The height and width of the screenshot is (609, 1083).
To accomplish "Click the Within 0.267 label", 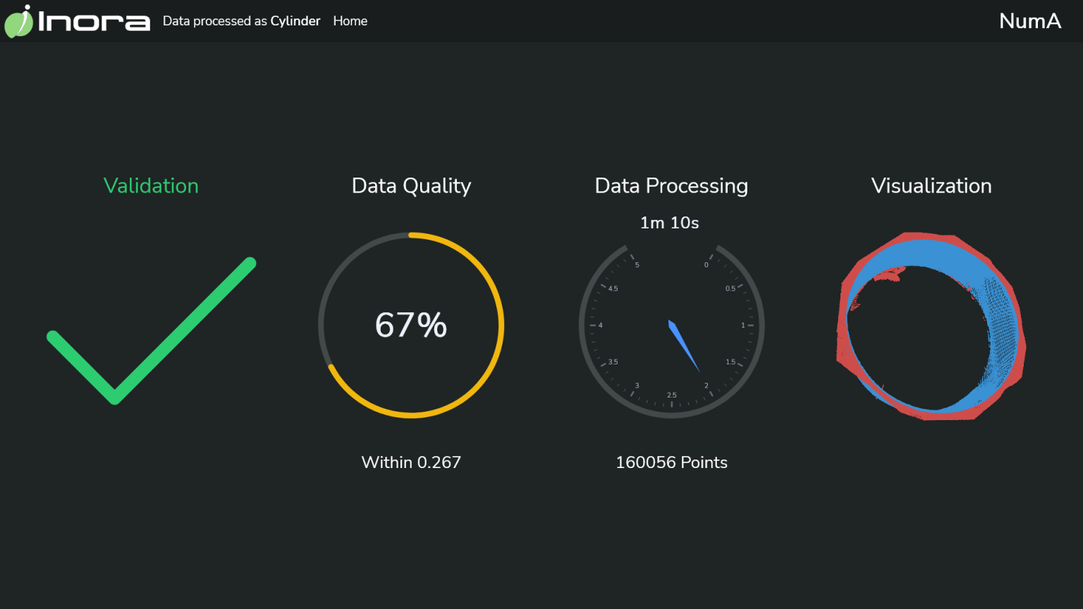I will coord(411,462).
